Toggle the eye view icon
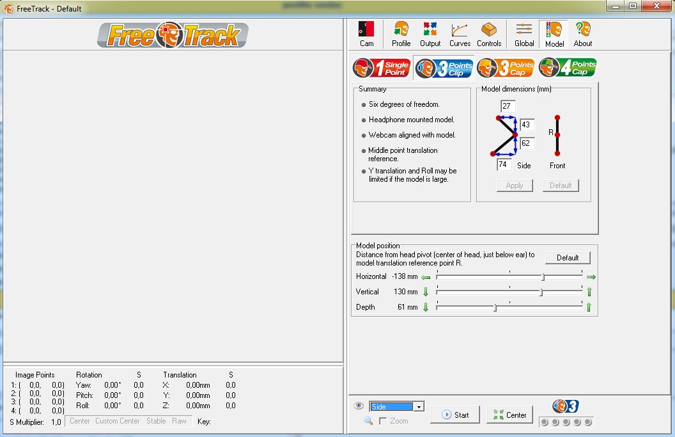Screen dimensions: 675x437 359,406
